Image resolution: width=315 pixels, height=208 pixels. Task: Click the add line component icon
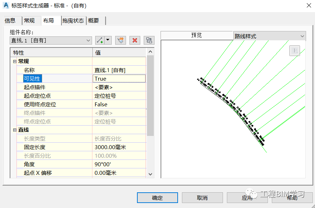coord(100,40)
